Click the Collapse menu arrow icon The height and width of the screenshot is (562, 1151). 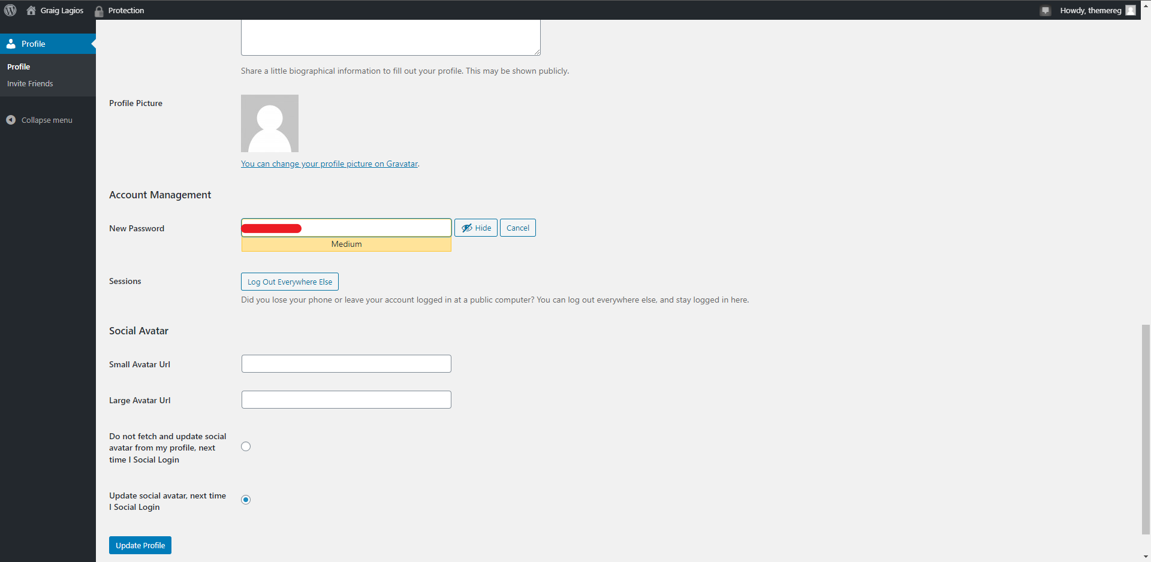tap(11, 120)
